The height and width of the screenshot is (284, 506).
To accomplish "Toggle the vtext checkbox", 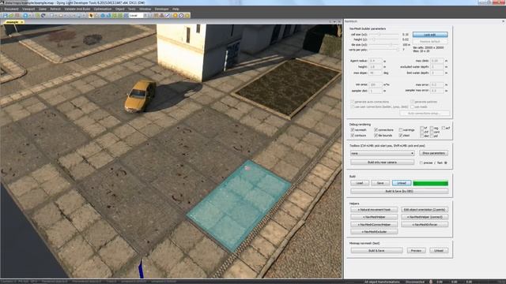I will (x=401, y=135).
